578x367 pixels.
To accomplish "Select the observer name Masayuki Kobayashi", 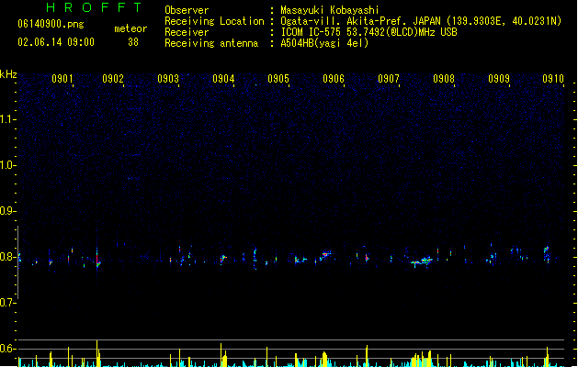I will coord(330,10).
